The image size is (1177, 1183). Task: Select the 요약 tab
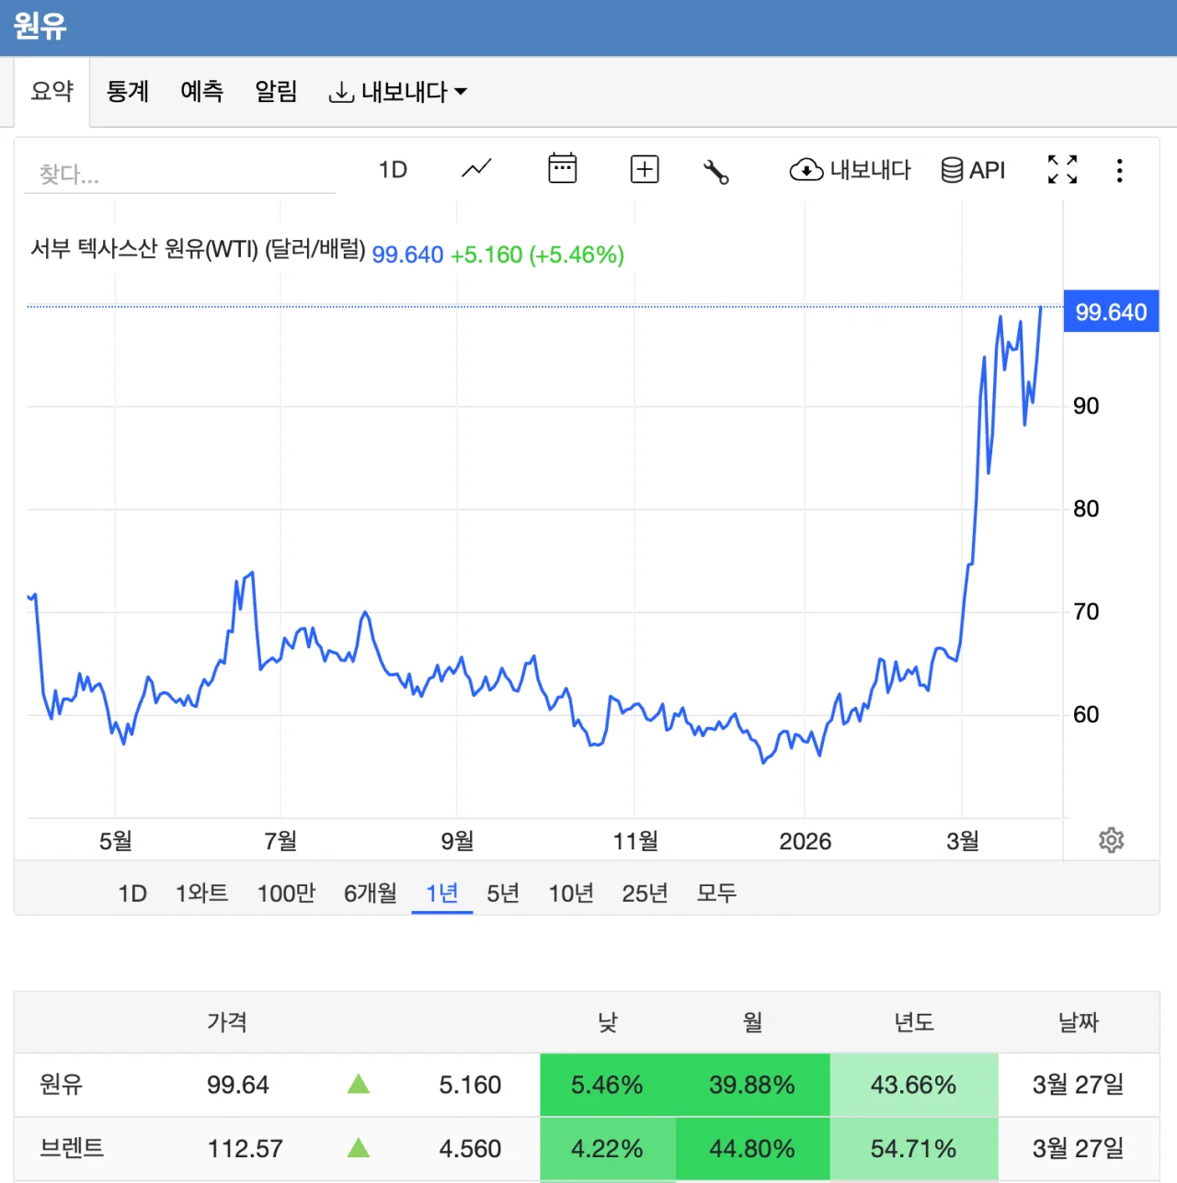(x=52, y=91)
